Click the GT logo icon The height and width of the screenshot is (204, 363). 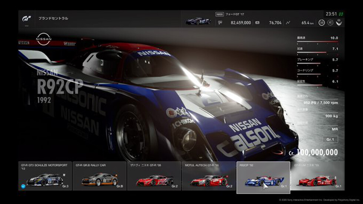(x=27, y=18)
